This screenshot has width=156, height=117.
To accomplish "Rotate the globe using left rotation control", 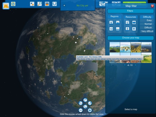I will coord(80,103).
